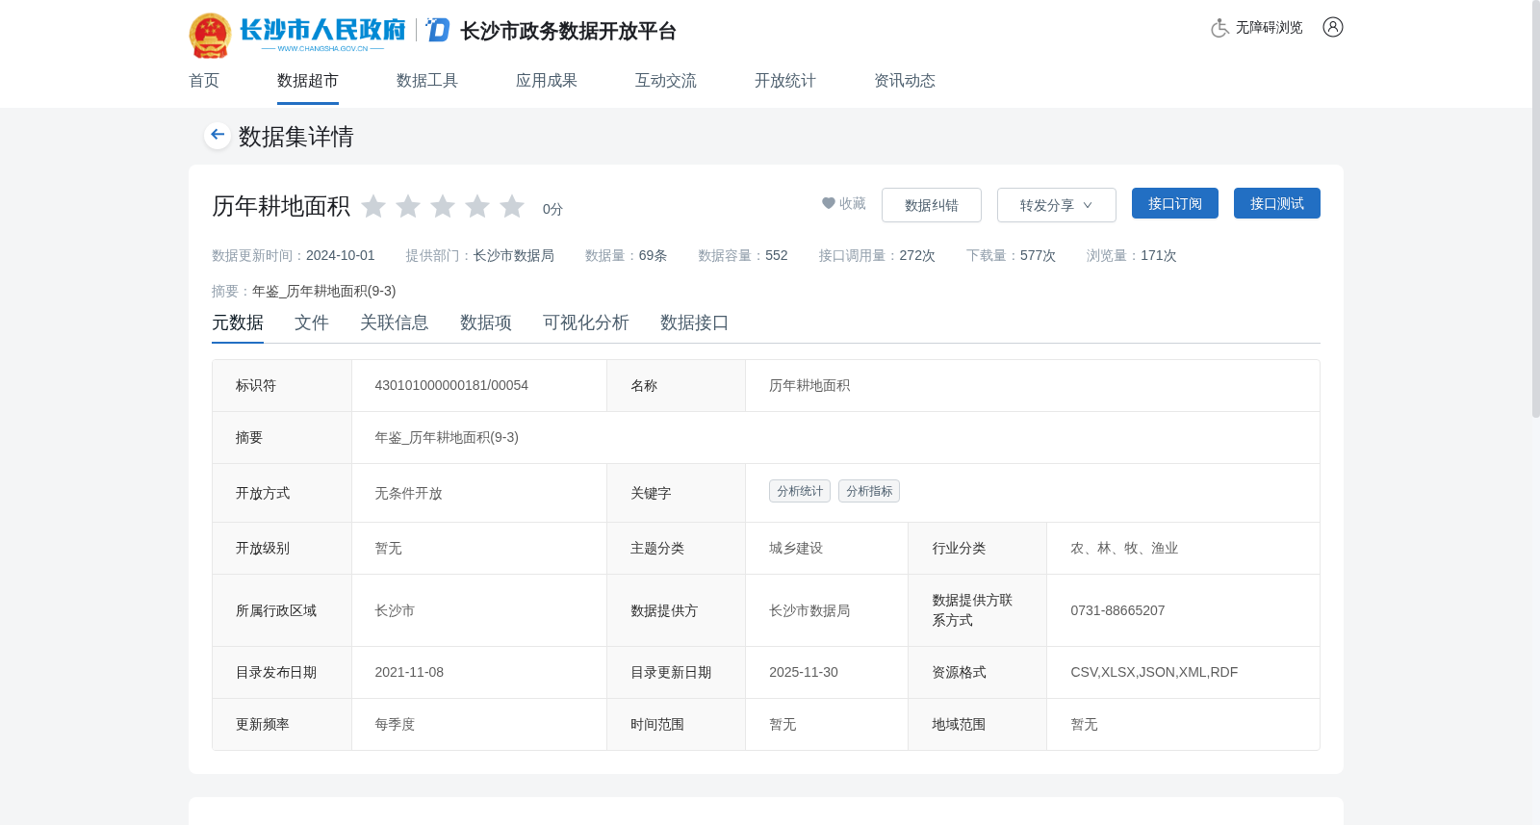Open 开放统计 navigation item
The image size is (1540, 825).
tap(785, 81)
